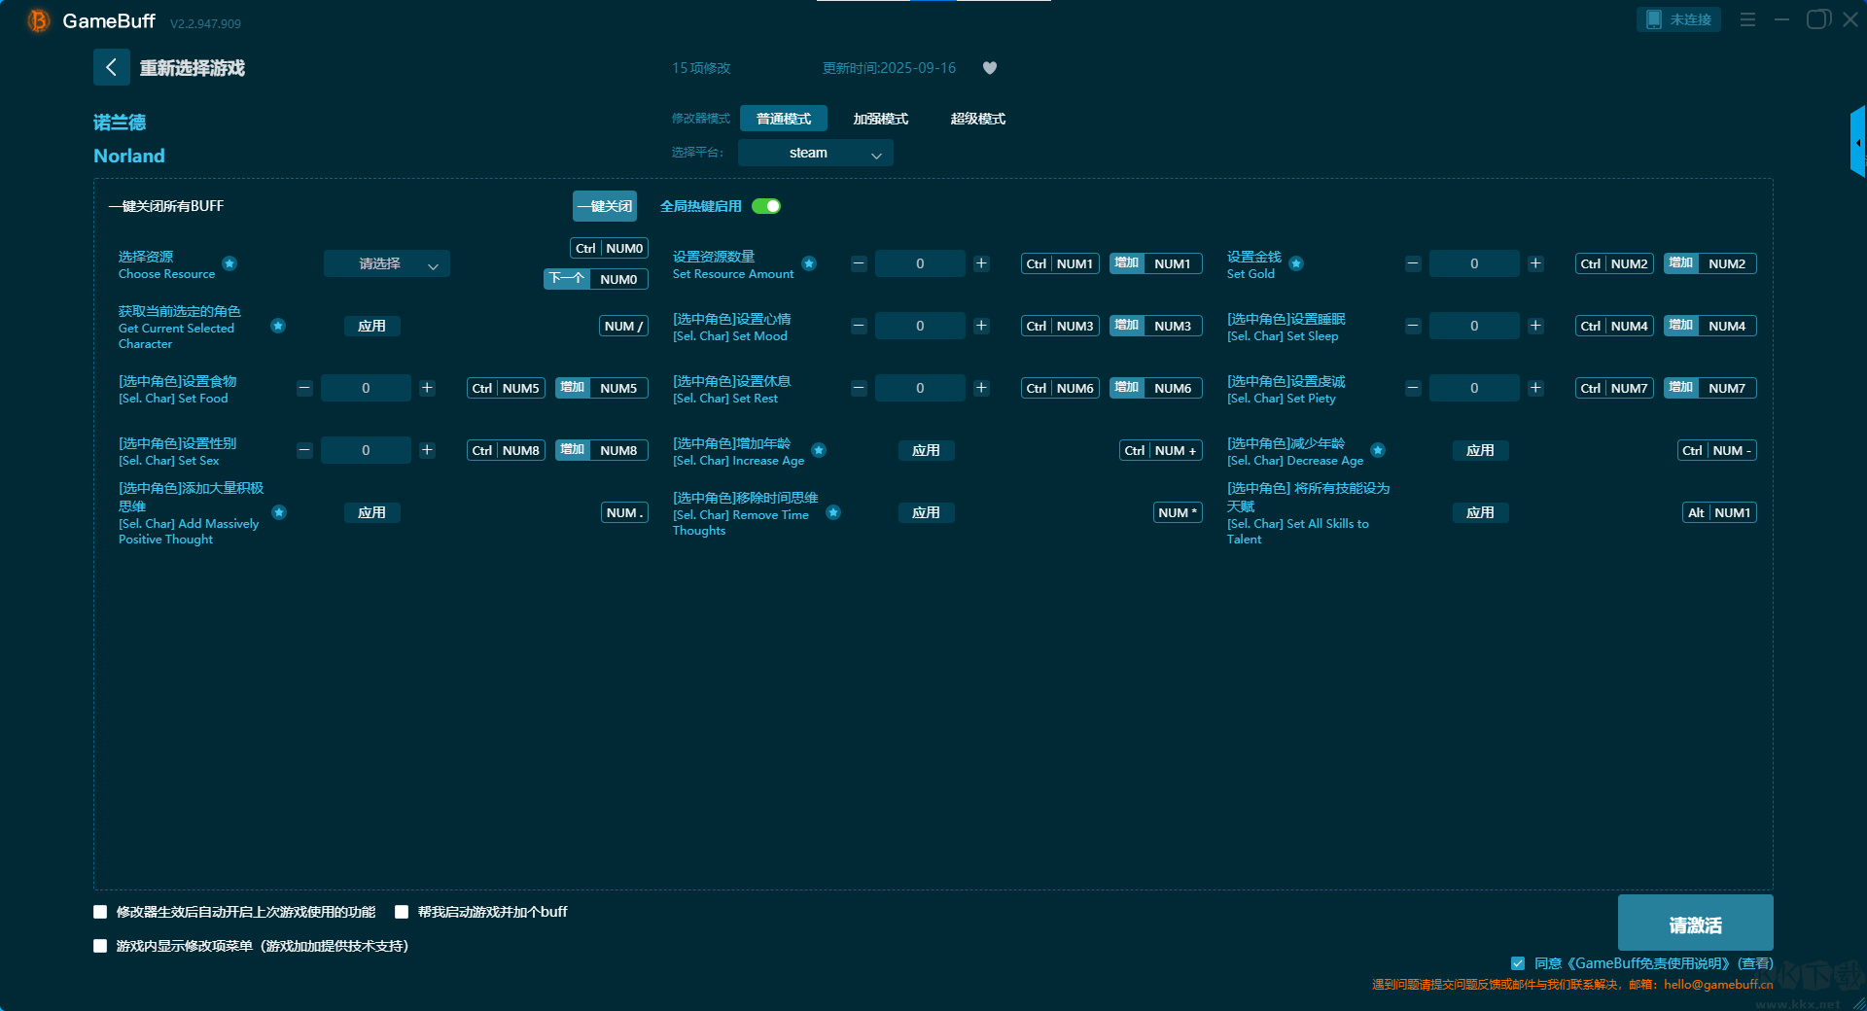The image size is (1867, 1011).
Task: Click the heart favorite icon
Action: [x=990, y=68]
